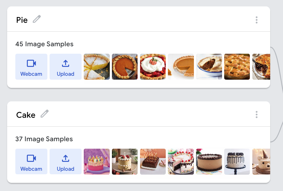The height and width of the screenshot is (191, 283).
Task: Upload images to the Cake class
Action: (x=66, y=161)
